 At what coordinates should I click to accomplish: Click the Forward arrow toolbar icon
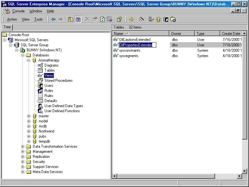tap(61, 20)
